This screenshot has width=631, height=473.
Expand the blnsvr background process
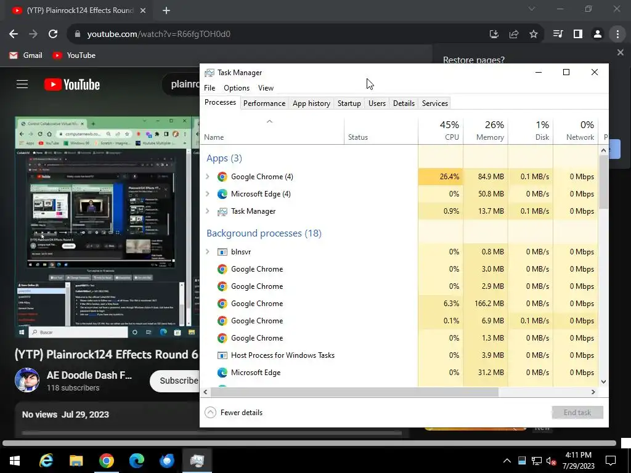point(208,252)
